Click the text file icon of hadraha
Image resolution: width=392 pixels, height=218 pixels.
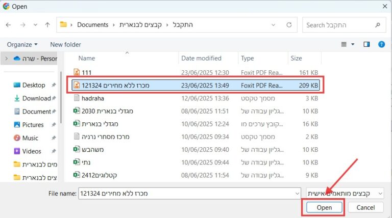(77, 98)
